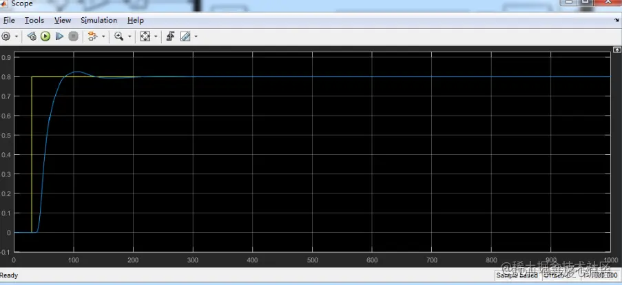Click the blue response curve overshoot peak
Viewport: 622px width, 285px height.
click(x=77, y=72)
